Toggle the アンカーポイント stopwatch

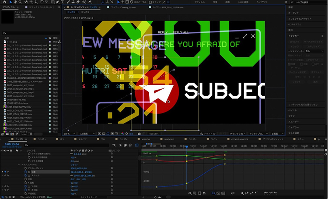[x=25, y=168]
